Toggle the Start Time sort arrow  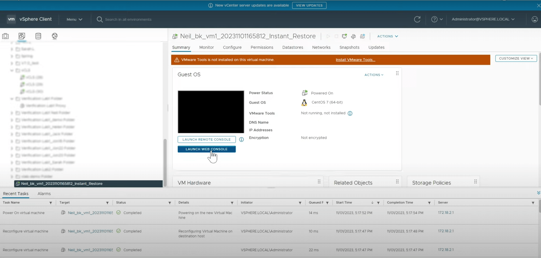[372, 203]
